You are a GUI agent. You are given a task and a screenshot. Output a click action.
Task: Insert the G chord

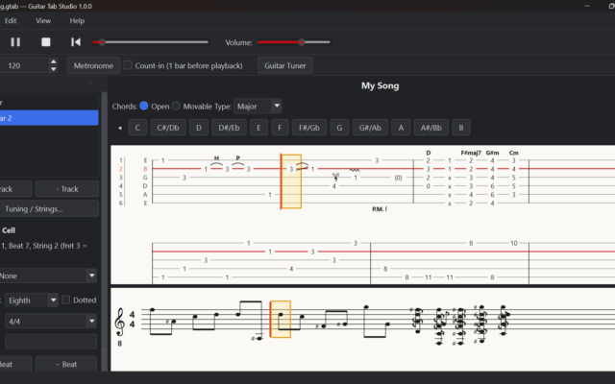[x=339, y=128]
